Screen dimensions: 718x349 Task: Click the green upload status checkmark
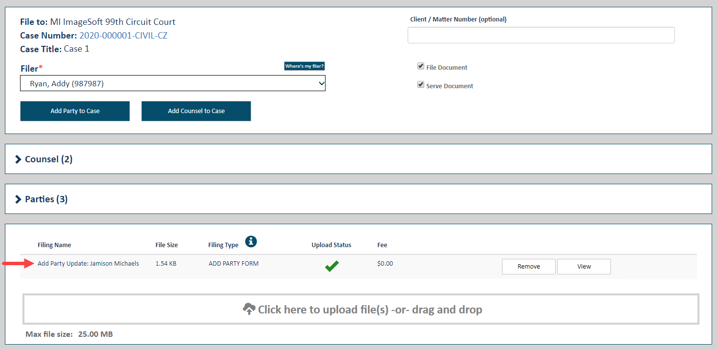(x=332, y=266)
